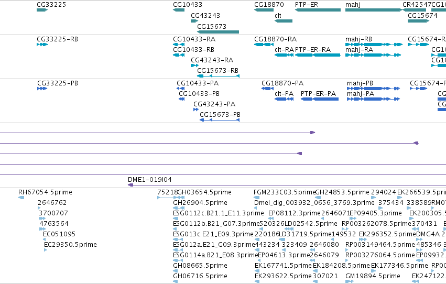Open transcript CG10433-RA
446x284 pixels.
[194, 39]
